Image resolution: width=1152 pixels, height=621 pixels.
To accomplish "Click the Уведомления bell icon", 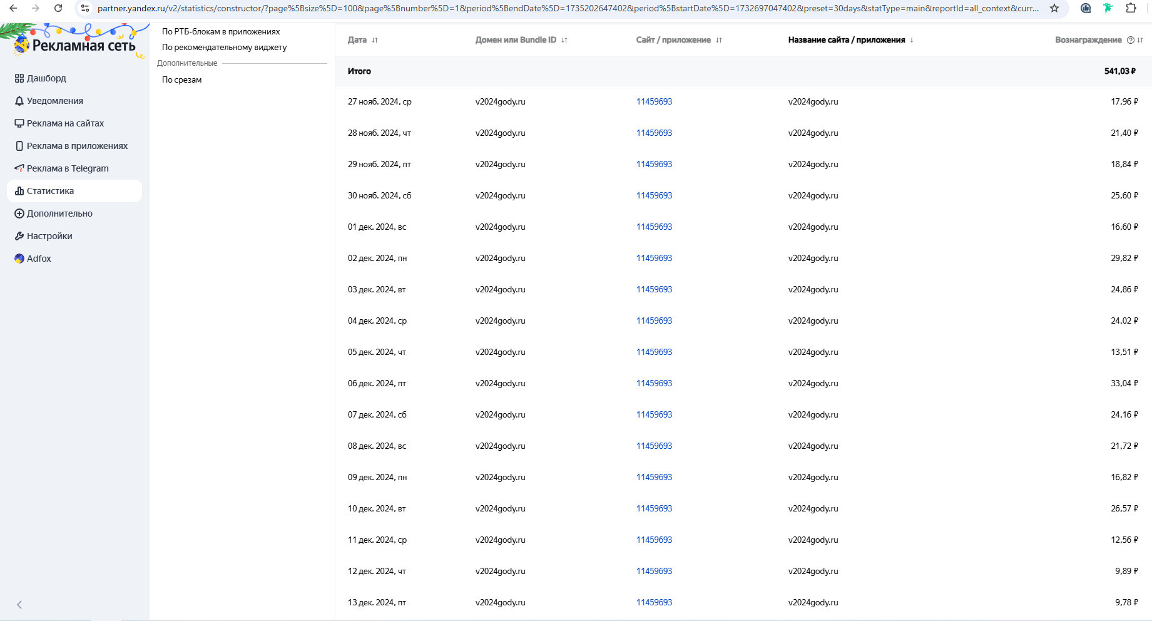I will click(19, 101).
